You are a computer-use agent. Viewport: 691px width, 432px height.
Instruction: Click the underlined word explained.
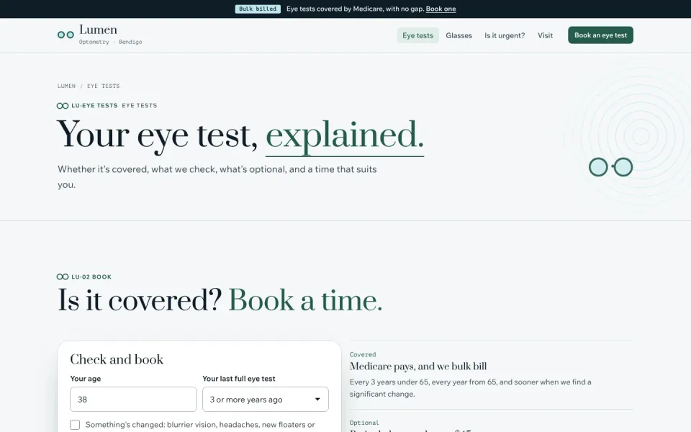click(345, 136)
